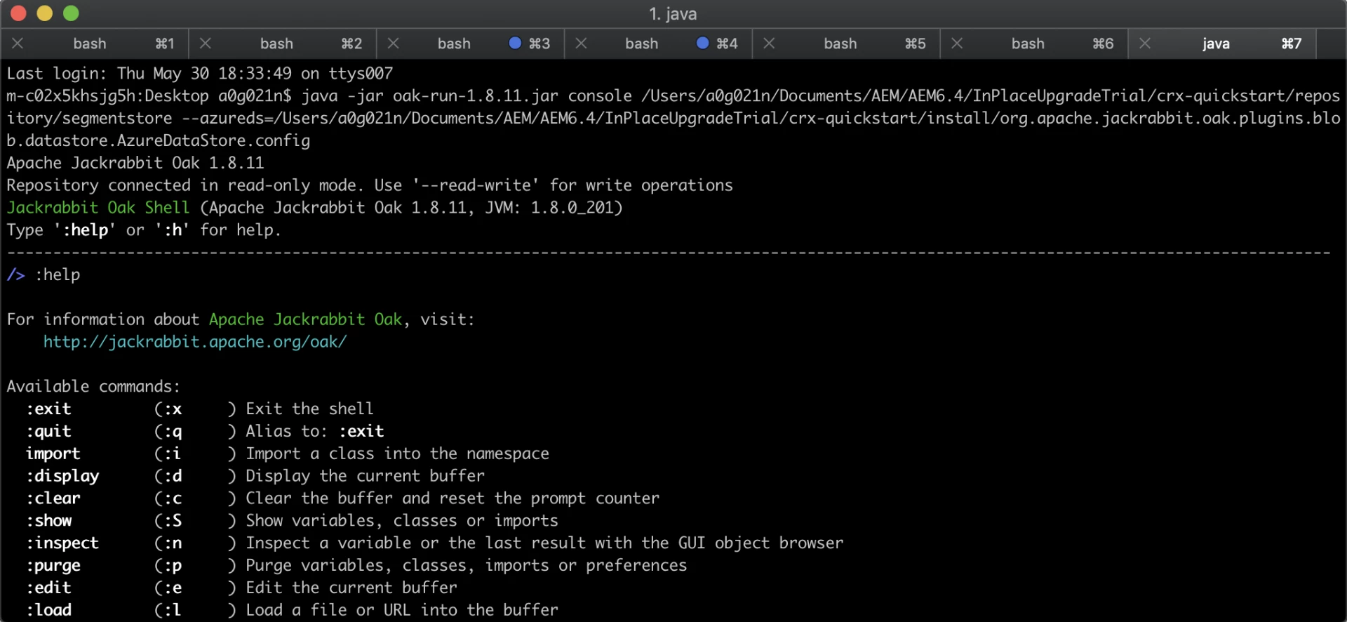
Task: Click 'Edit the current buffer' description
Action: point(351,588)
